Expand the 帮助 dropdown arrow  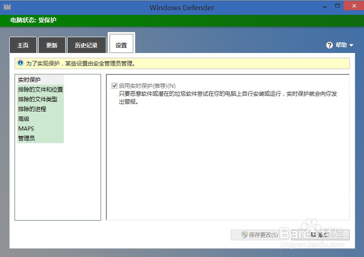(x=351, y=46)
